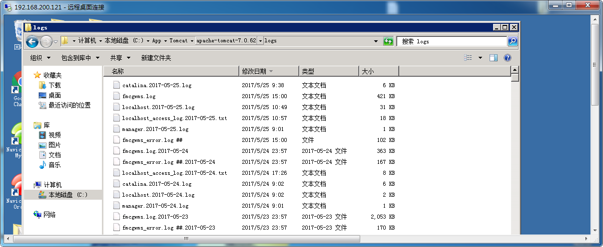
Task: Sort by 修改日期 column header
Action: [x=269, y=72]
